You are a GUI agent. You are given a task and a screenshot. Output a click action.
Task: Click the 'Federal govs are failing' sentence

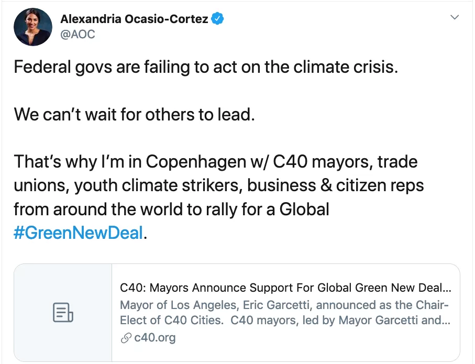[206, 67]
